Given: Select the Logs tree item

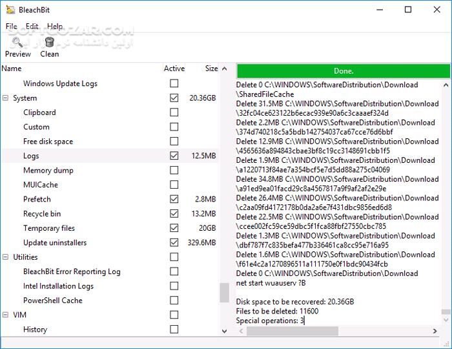Looking at the screenshot, I should [x=31, y=156].
